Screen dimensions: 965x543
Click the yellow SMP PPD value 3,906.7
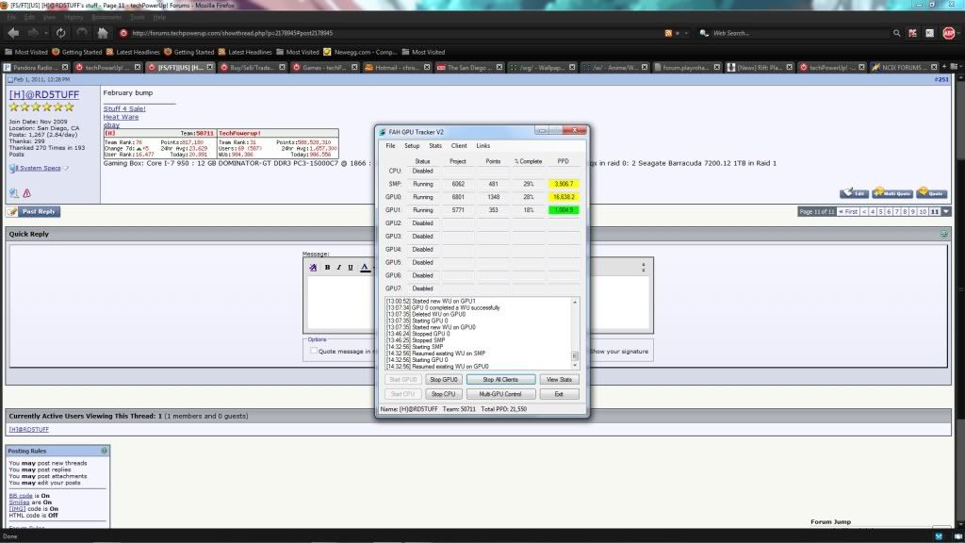click(x=564, y=184)
